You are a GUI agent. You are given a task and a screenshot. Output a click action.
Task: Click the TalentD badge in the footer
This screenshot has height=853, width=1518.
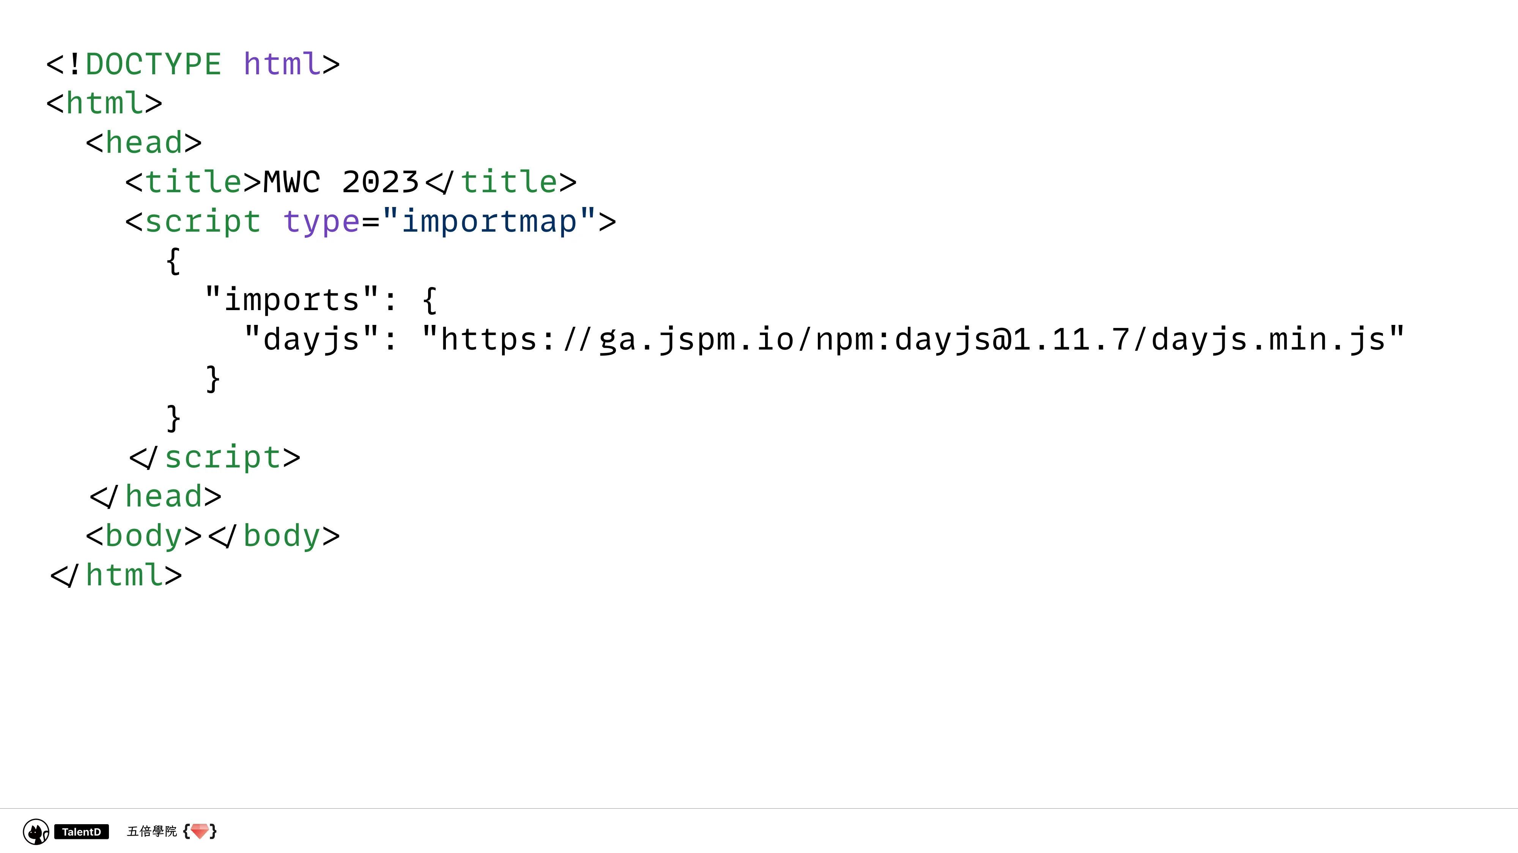[81, 831]
